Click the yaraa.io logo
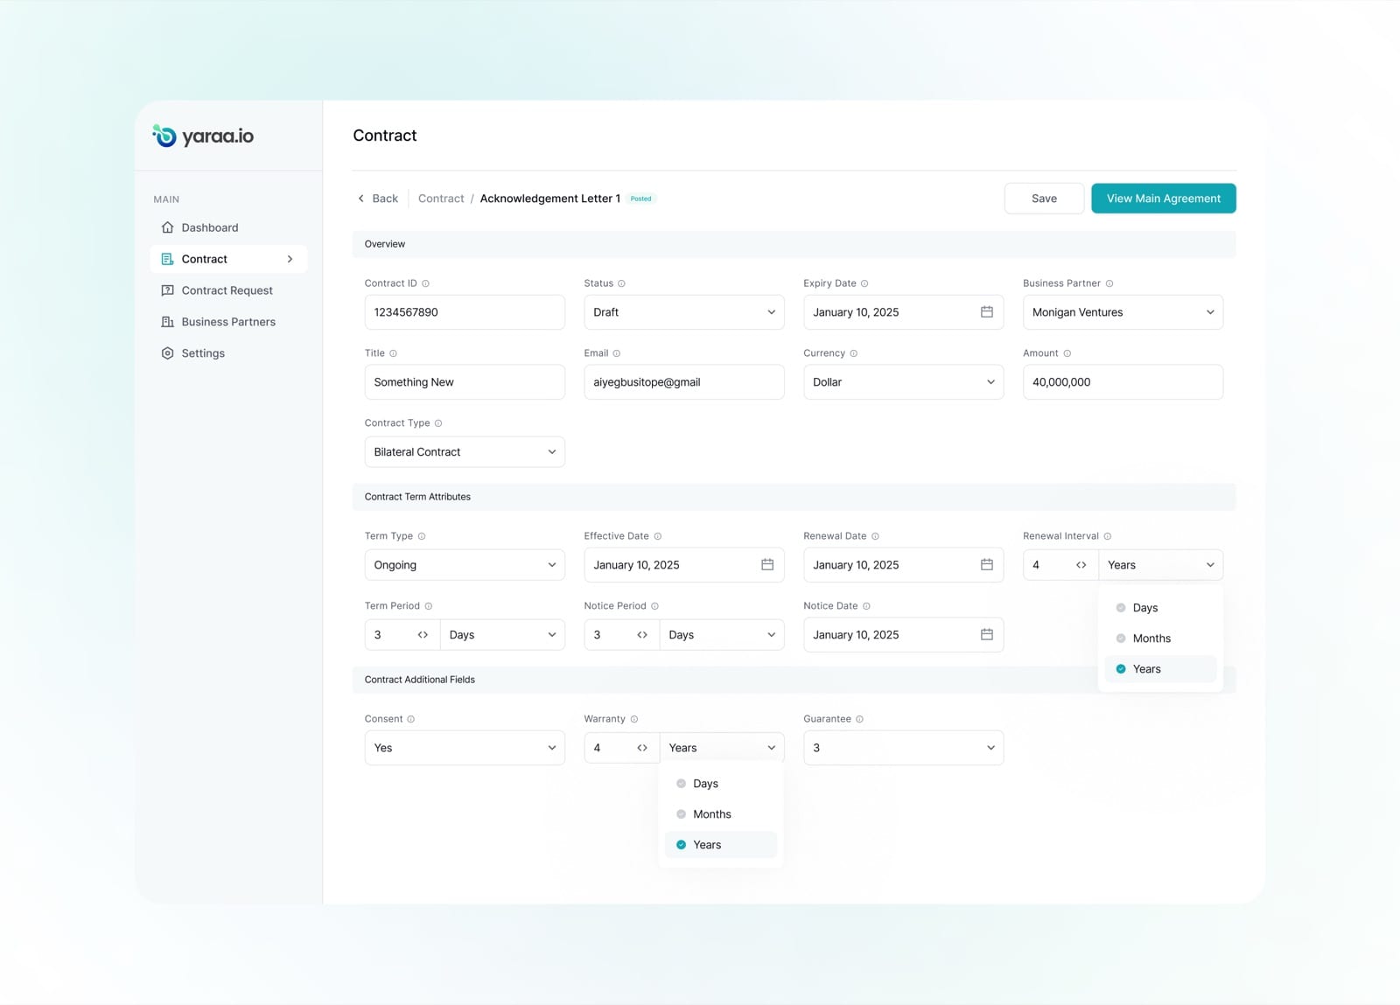This screenshot has height=1005, width=1400. [x=203, y=136]
